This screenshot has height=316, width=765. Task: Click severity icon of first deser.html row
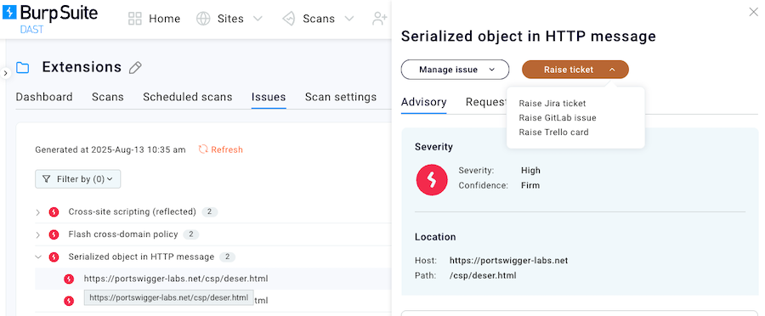tap(70, 279)
